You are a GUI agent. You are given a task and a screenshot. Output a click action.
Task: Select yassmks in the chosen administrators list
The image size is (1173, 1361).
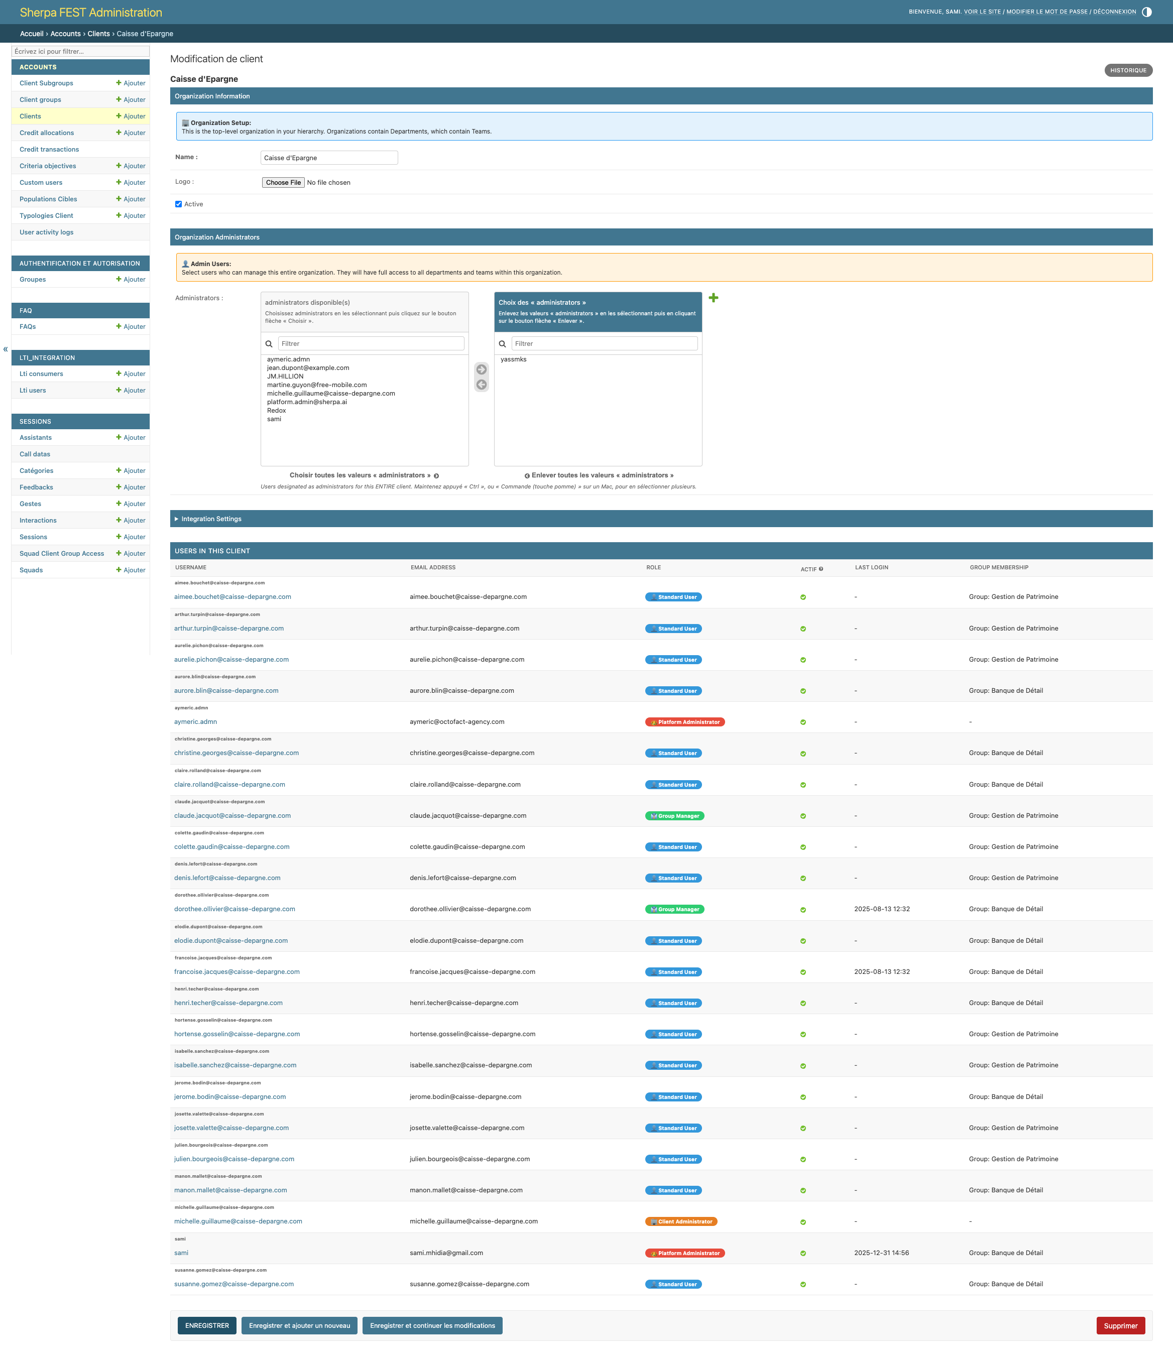point(513,359)
